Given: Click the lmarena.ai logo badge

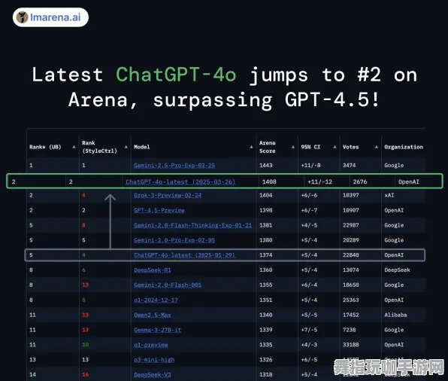Looking at the screenshot, I should pos(50,17).
